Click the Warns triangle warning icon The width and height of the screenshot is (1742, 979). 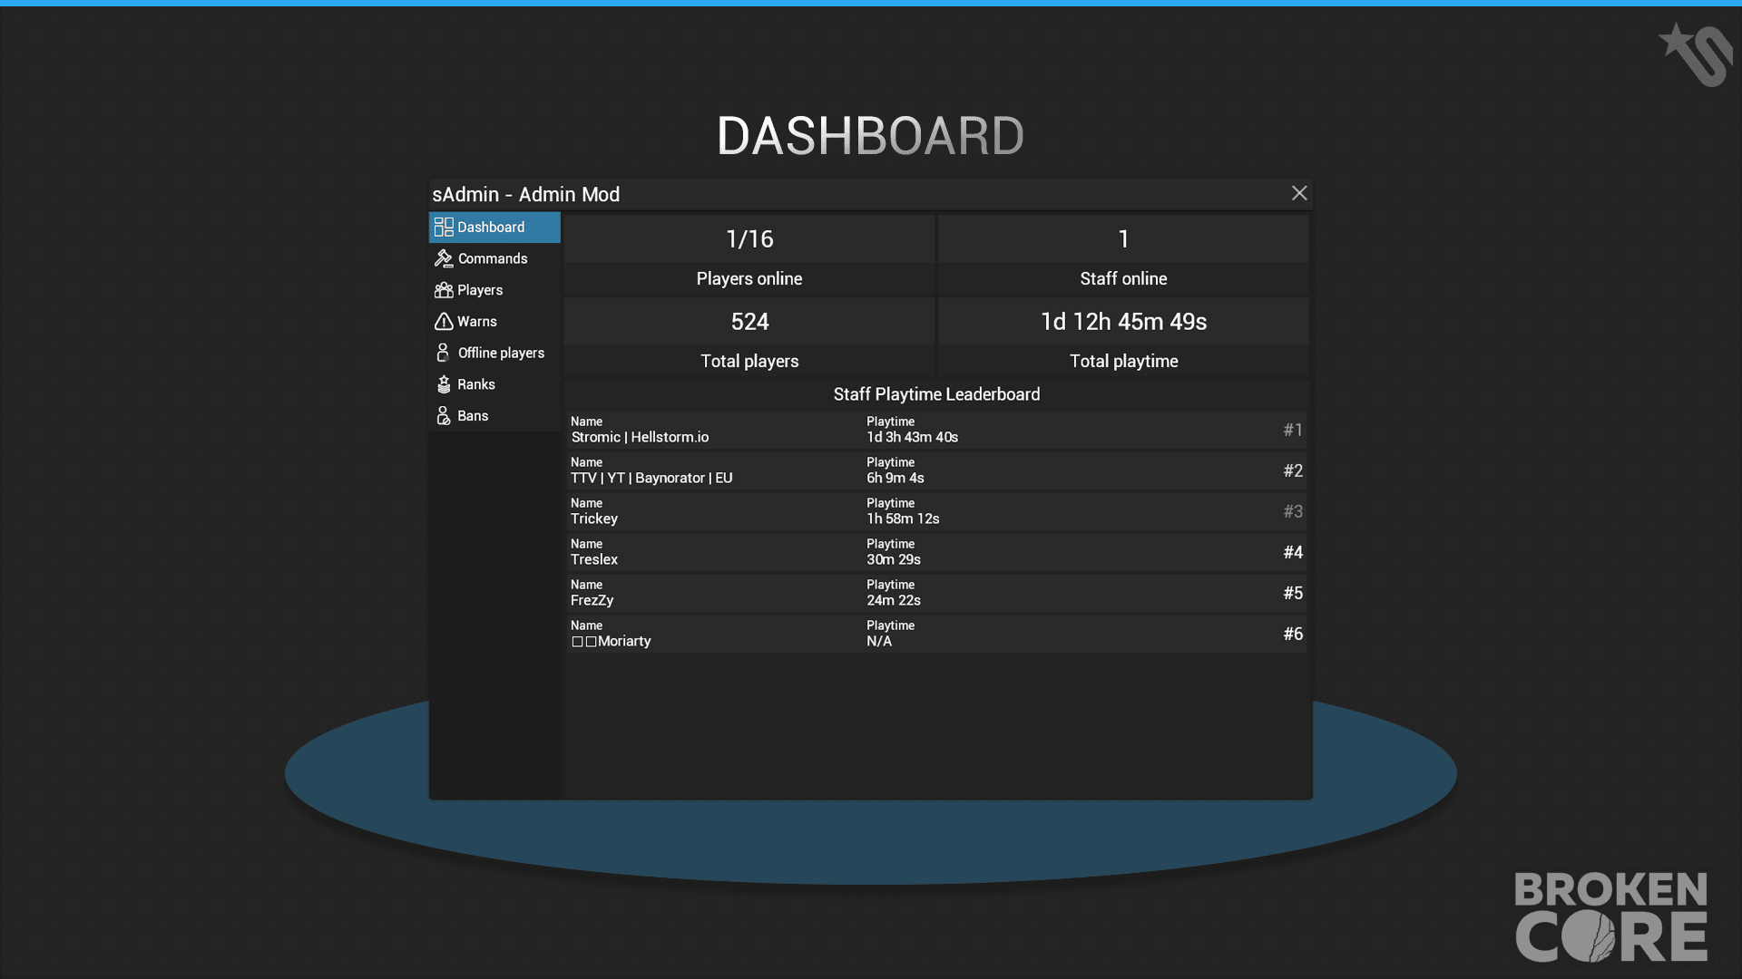(x=444, y=321)
